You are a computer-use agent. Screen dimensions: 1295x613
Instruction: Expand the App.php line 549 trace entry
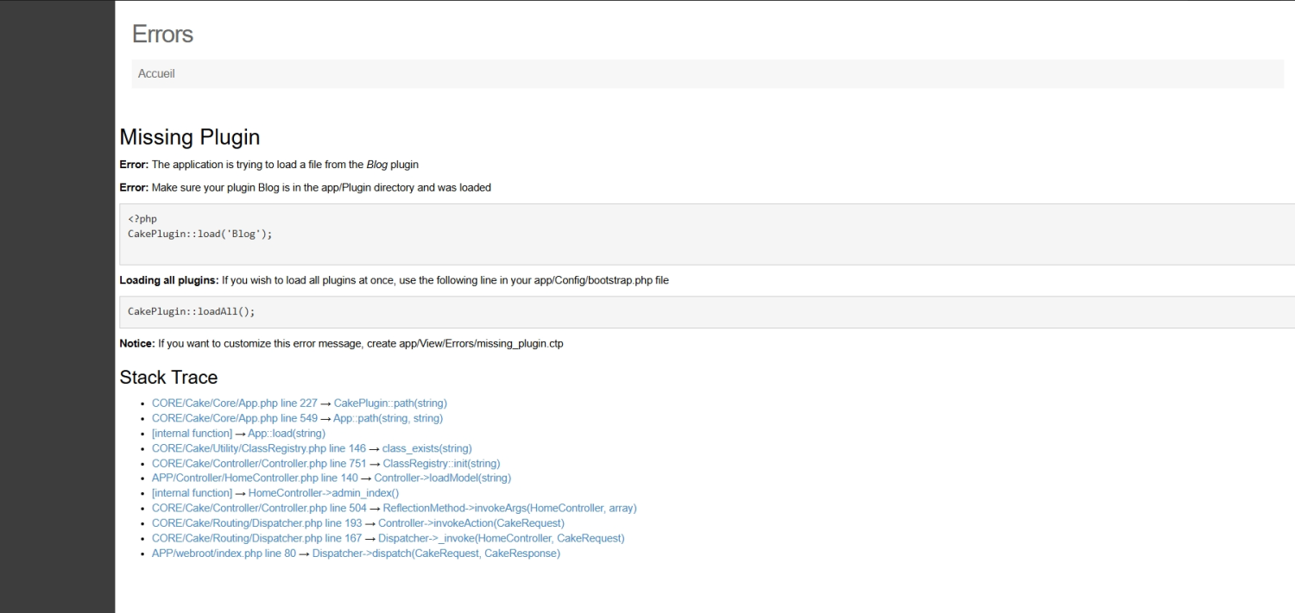point(234,418)
